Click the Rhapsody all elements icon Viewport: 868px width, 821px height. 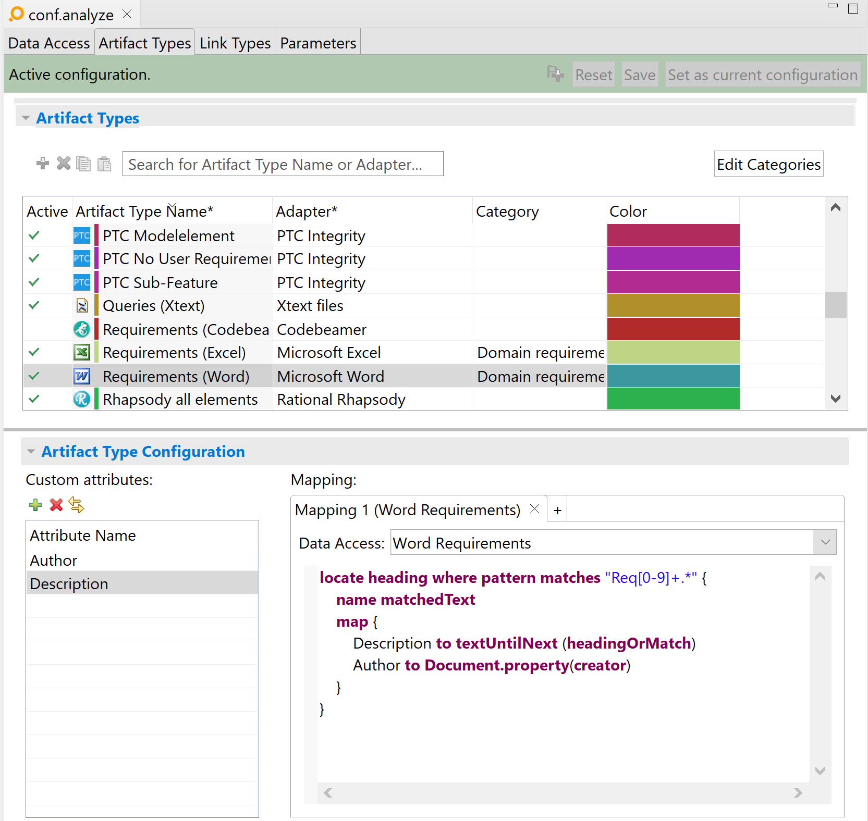point(82,399)
